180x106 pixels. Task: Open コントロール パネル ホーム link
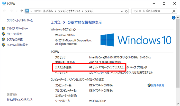20,20
